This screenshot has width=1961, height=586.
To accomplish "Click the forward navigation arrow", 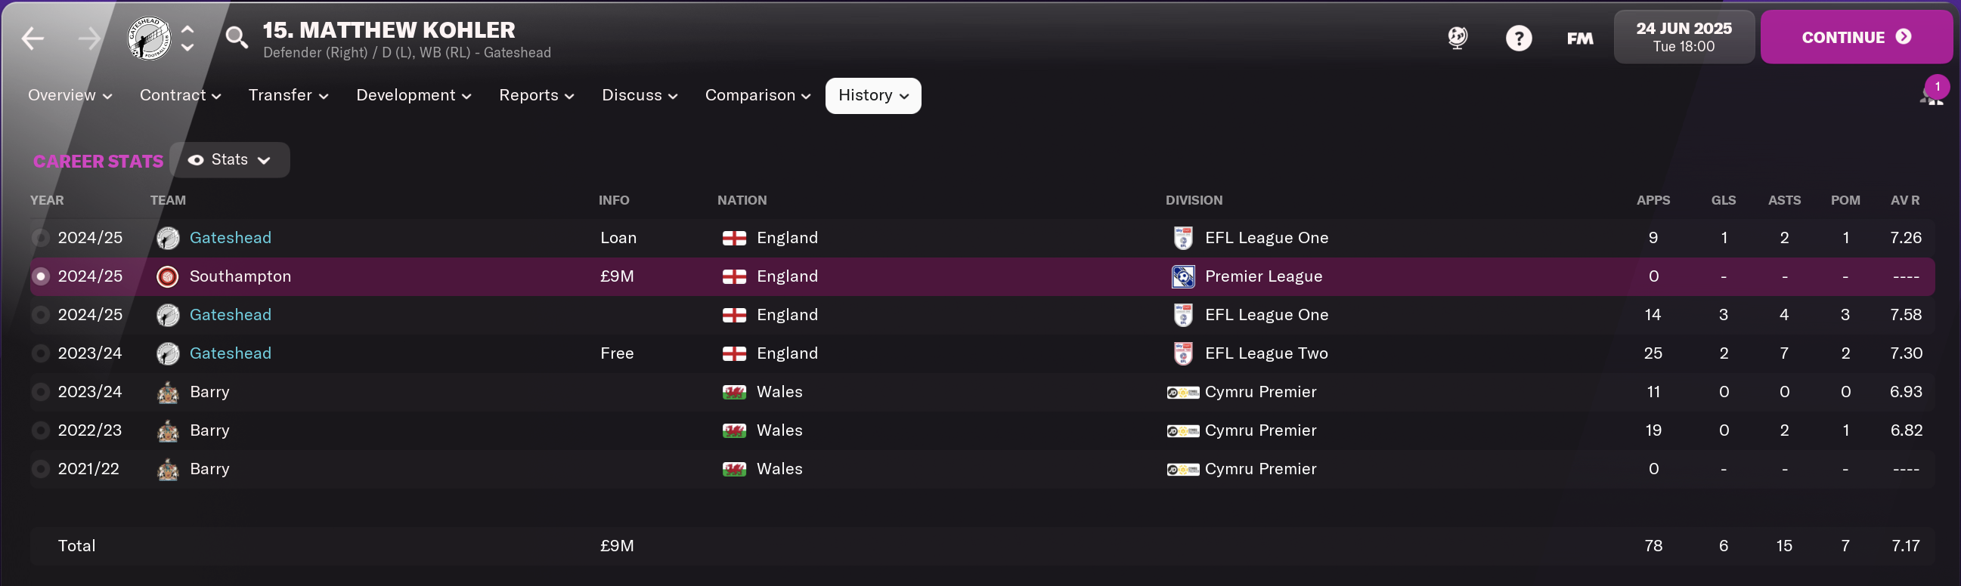I will 89,38.
